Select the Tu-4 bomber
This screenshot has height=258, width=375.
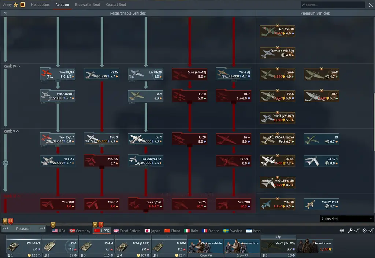point(233,139)
